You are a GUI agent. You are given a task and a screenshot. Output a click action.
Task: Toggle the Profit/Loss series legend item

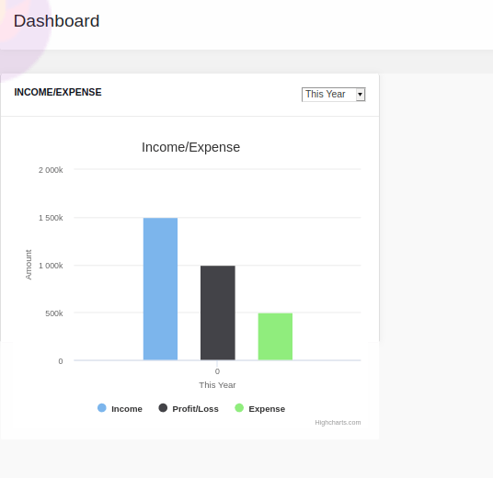(189, 408)
